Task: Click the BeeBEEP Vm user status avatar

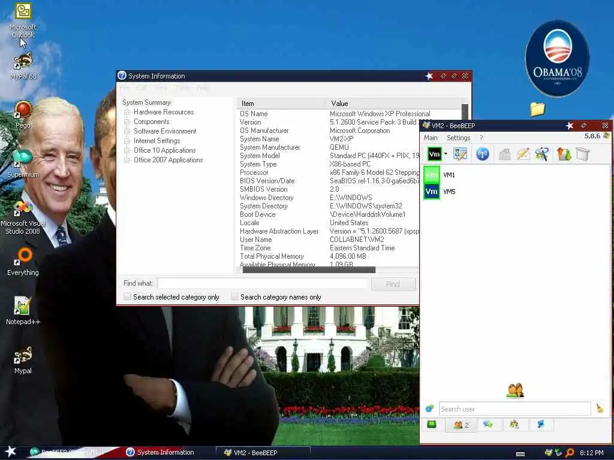Action: (434, 154)
